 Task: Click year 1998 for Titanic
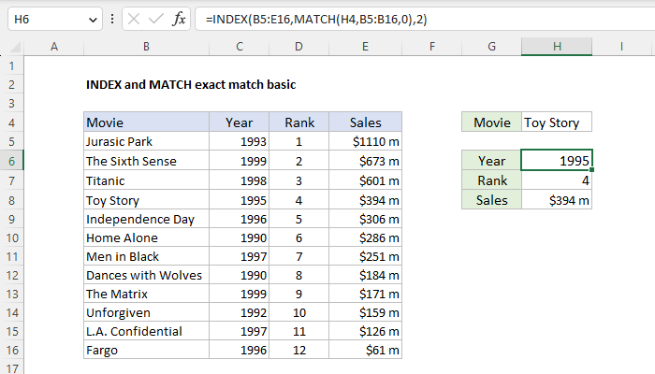click(239, 180)
